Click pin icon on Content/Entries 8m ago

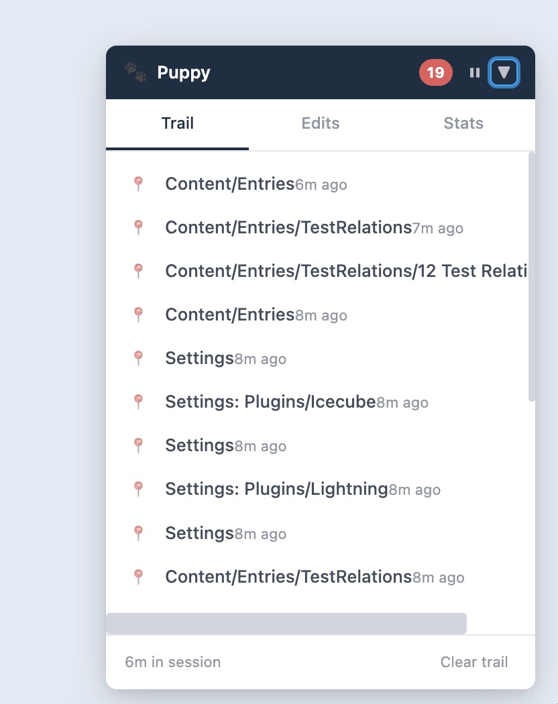[138, 314]
